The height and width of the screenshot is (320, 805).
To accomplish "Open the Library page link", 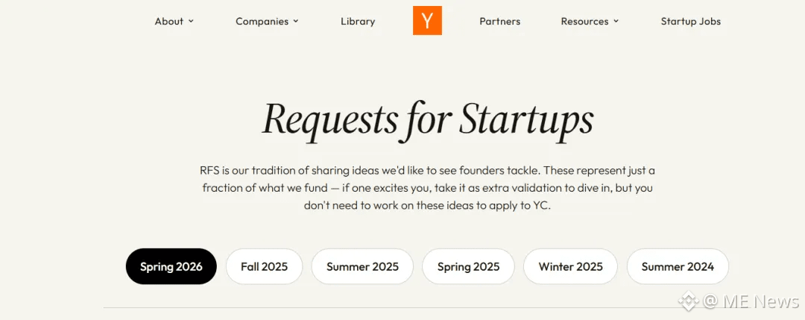I will [358, 22].
